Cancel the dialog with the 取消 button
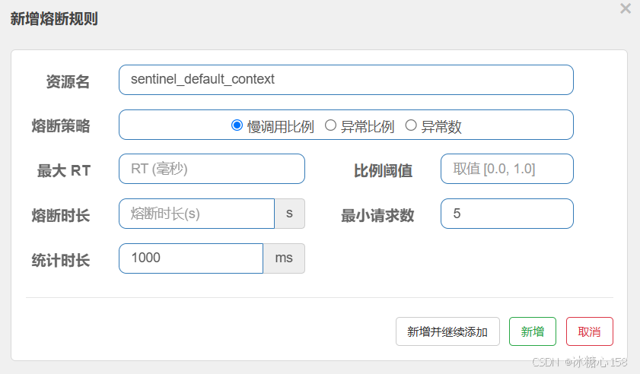Screen dimensions: 640x374 pyautogui.click(x=590, y=331)
